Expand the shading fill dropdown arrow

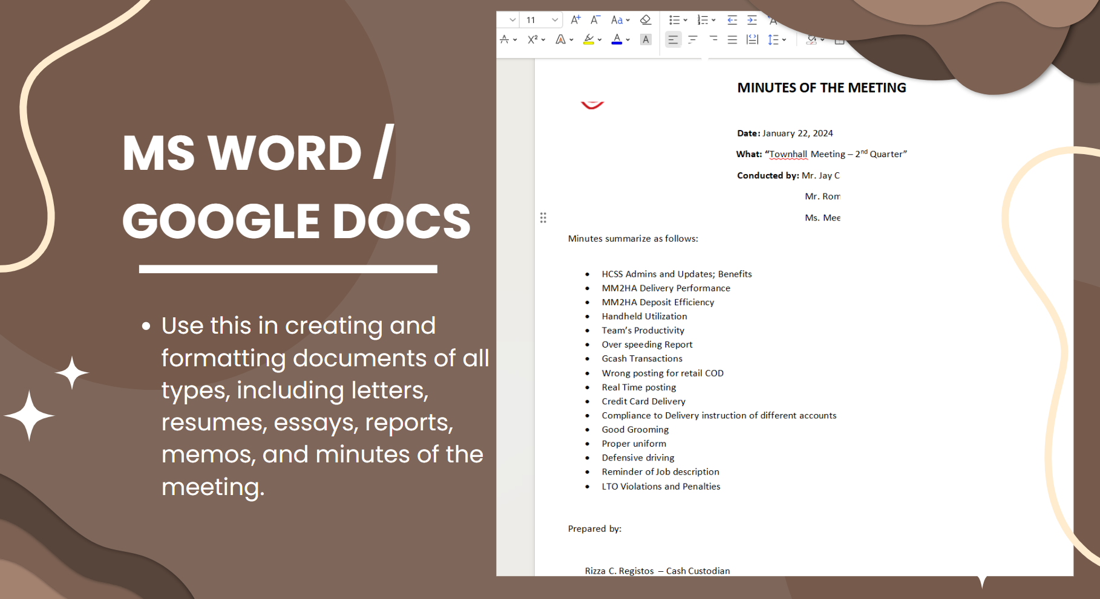point(823,40)
